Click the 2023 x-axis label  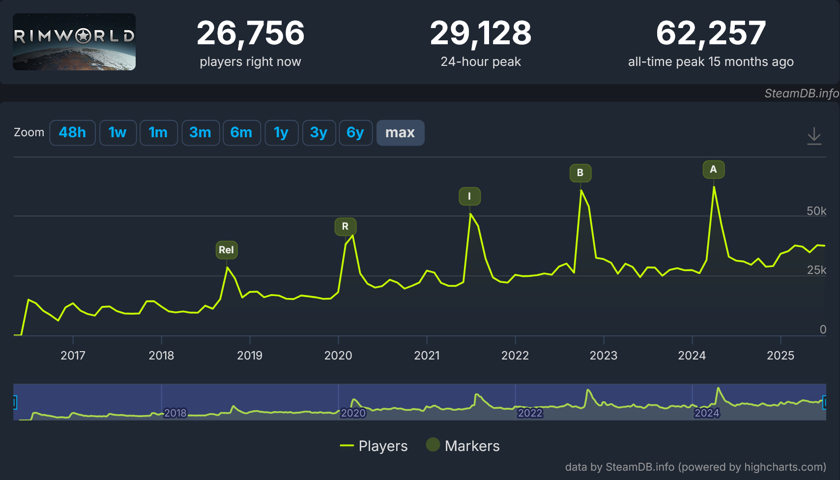coord(604,356)
